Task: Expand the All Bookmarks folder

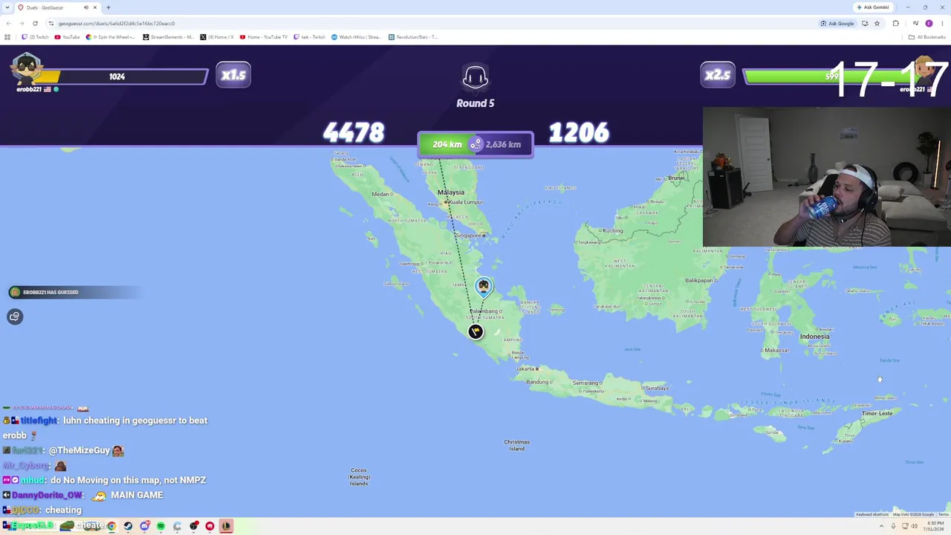Action: tap(928, 37)
